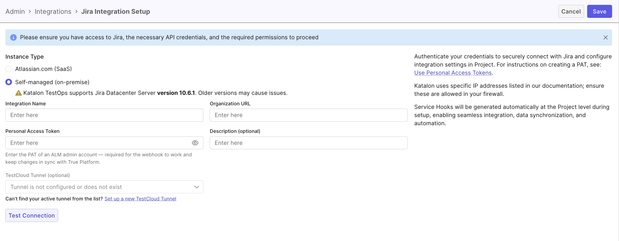This screenshot has width=619, height=241.
Task: Click the Service Hooks description paragraph
Action: [512, 115]
